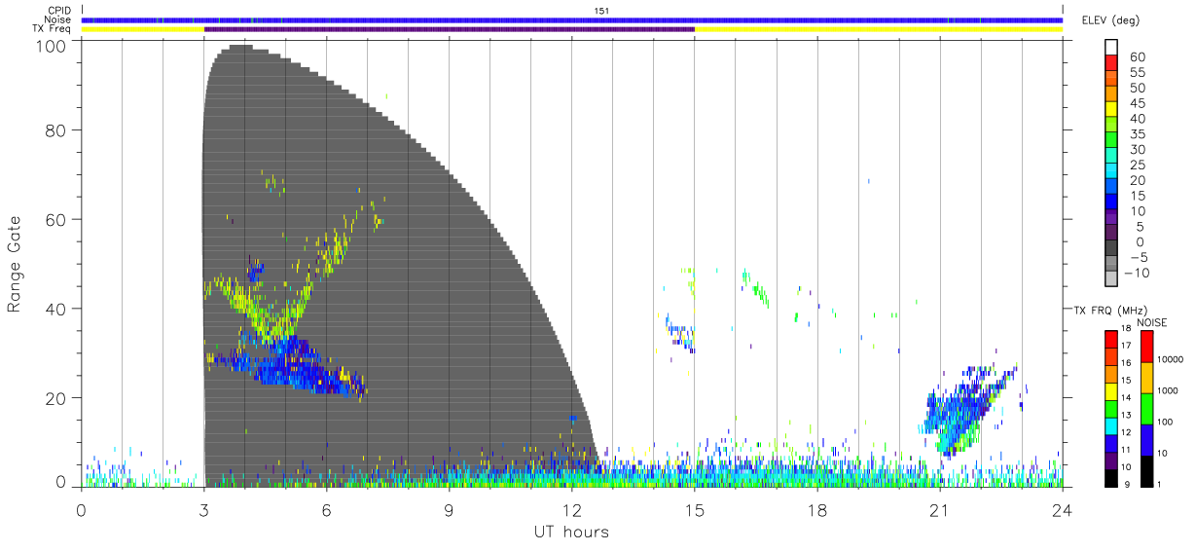Click the 'CPID' label at top left

point(60,11)
